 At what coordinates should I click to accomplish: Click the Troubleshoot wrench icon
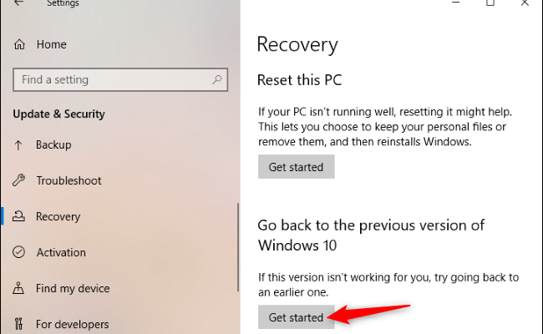(x=19, y=180)
